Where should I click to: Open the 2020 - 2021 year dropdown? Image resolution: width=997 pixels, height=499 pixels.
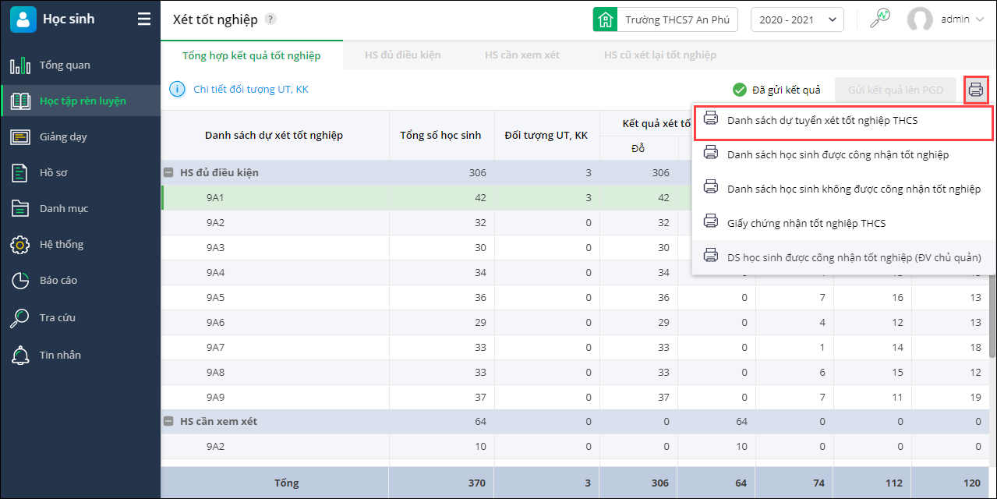click(797, 19)
